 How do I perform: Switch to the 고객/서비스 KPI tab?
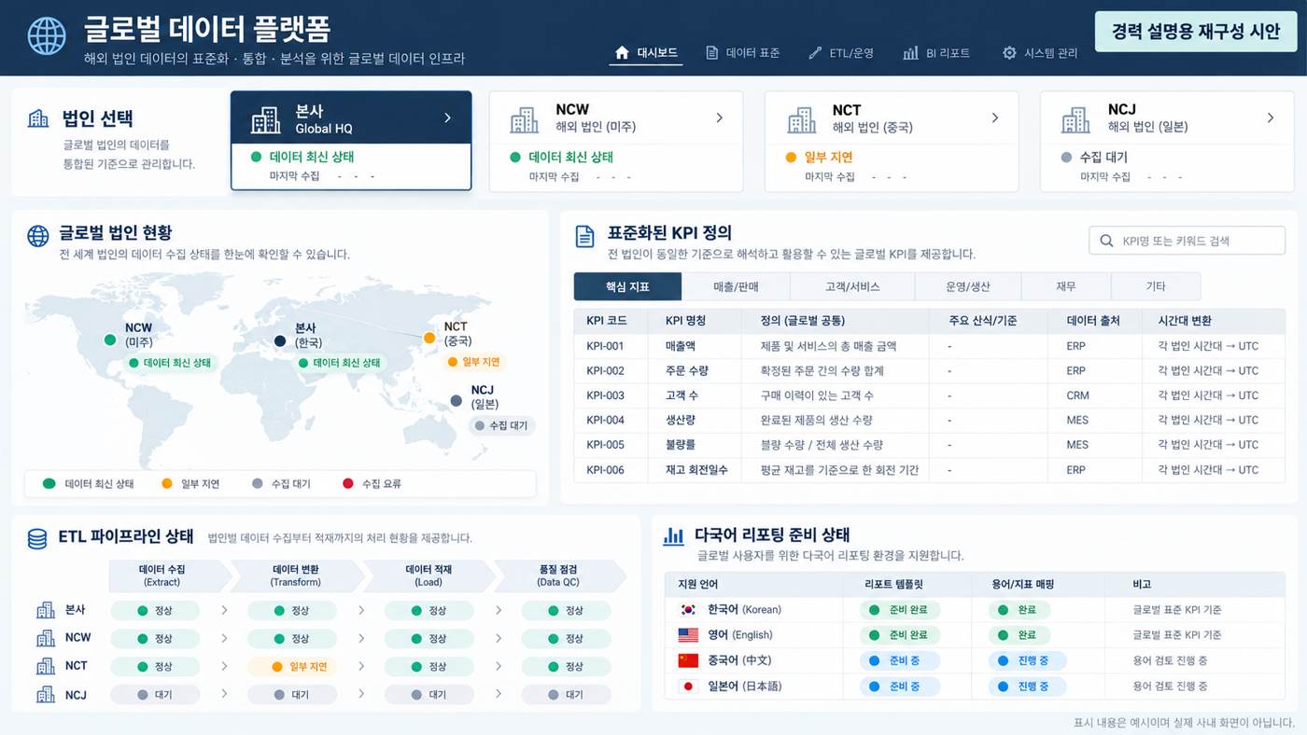852,286
